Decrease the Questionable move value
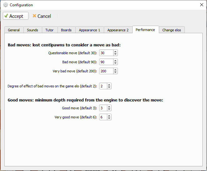This screenshot has width=207, height=171. [115, 54]
